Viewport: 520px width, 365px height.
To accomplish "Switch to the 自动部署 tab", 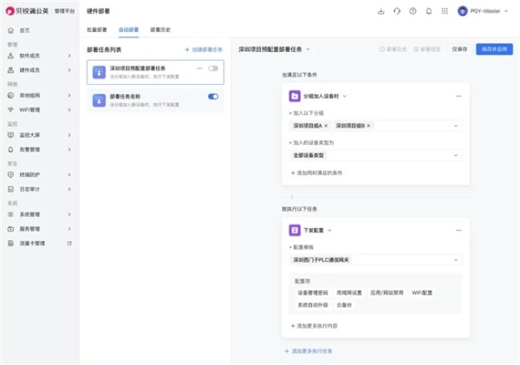I will click(x=128, y=29).
